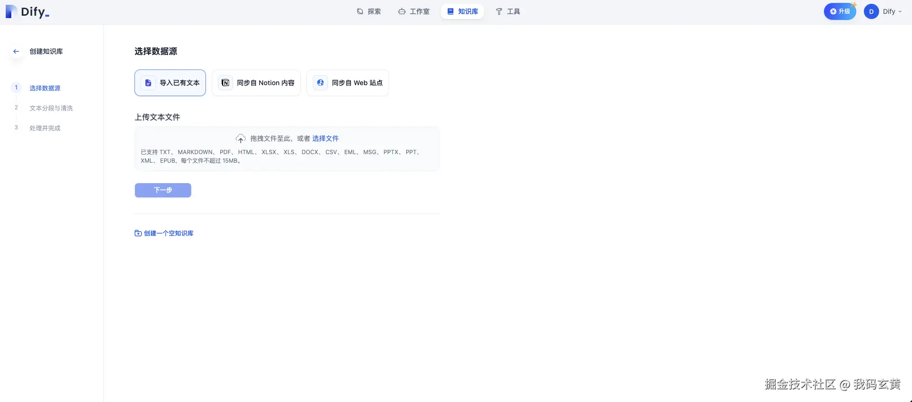
Task: Select the 知识库 (Knowledge) tab
Action: (x=462, y=11)
